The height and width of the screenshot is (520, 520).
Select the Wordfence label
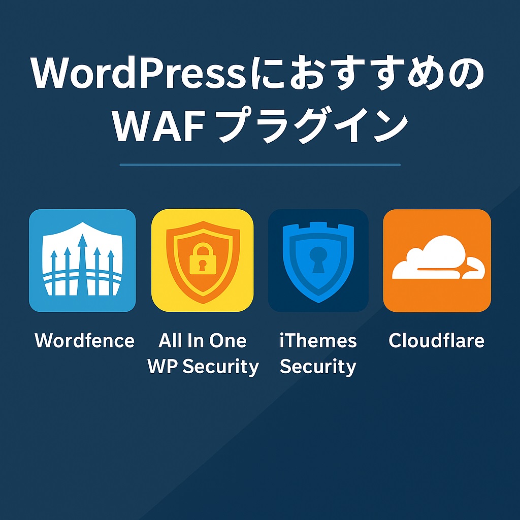tap(85, 341)
